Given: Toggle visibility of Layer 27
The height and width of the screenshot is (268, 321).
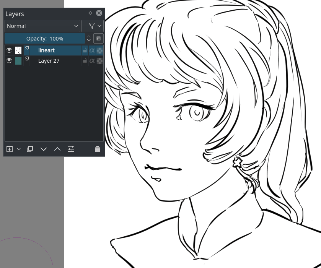Looking at the screenshot, I should click(x=9, y=60).
